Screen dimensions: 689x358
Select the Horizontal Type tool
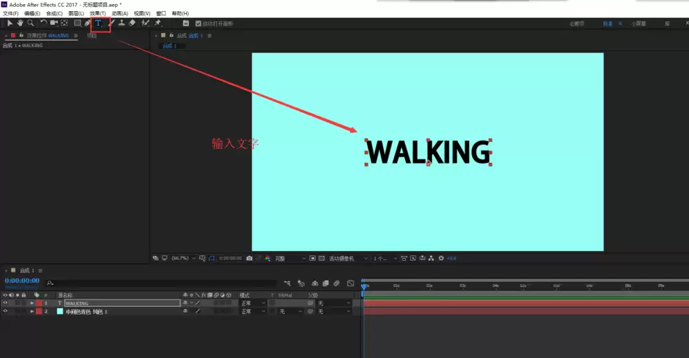pos(98,23)
